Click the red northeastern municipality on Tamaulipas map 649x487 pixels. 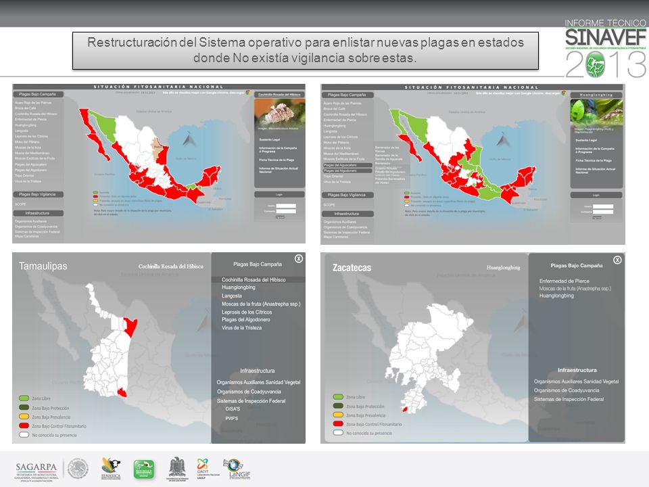pyautogui.click(x=130, y=327)
